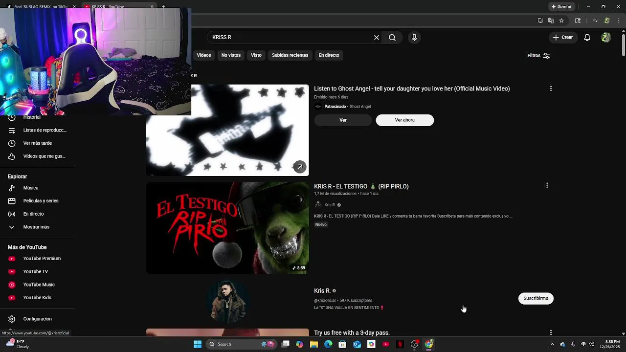Open the YouTube account avatar menu
626x352 pixels.
pos(606,37)
